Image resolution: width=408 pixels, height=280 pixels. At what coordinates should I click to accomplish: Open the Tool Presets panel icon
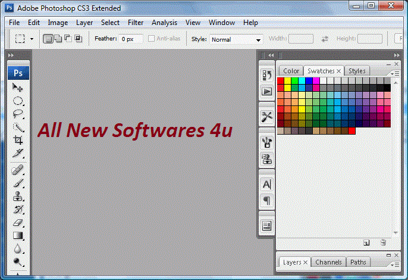(266, 117)
